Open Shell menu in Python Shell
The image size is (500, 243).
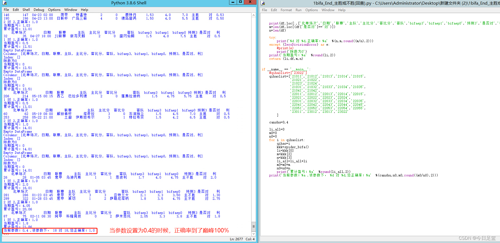coord(26,10)
